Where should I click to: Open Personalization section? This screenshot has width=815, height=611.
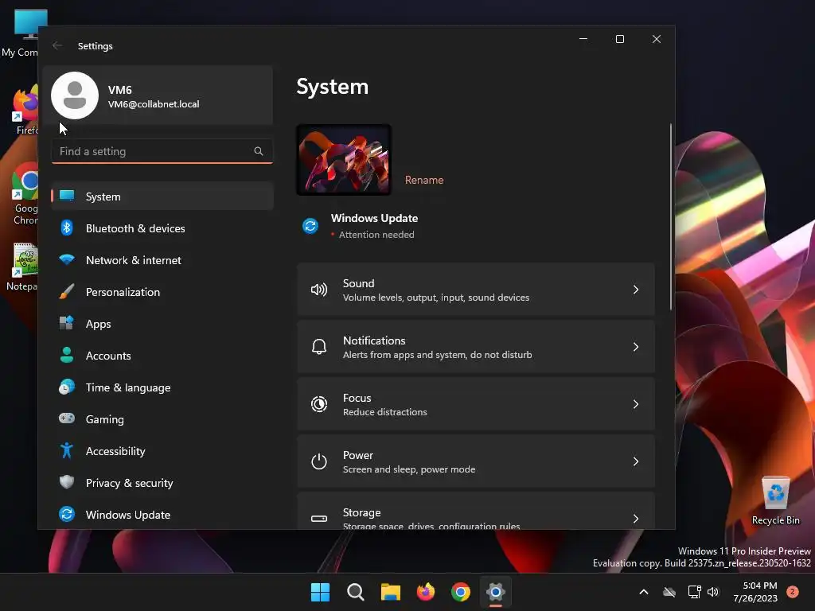(162, 291)
